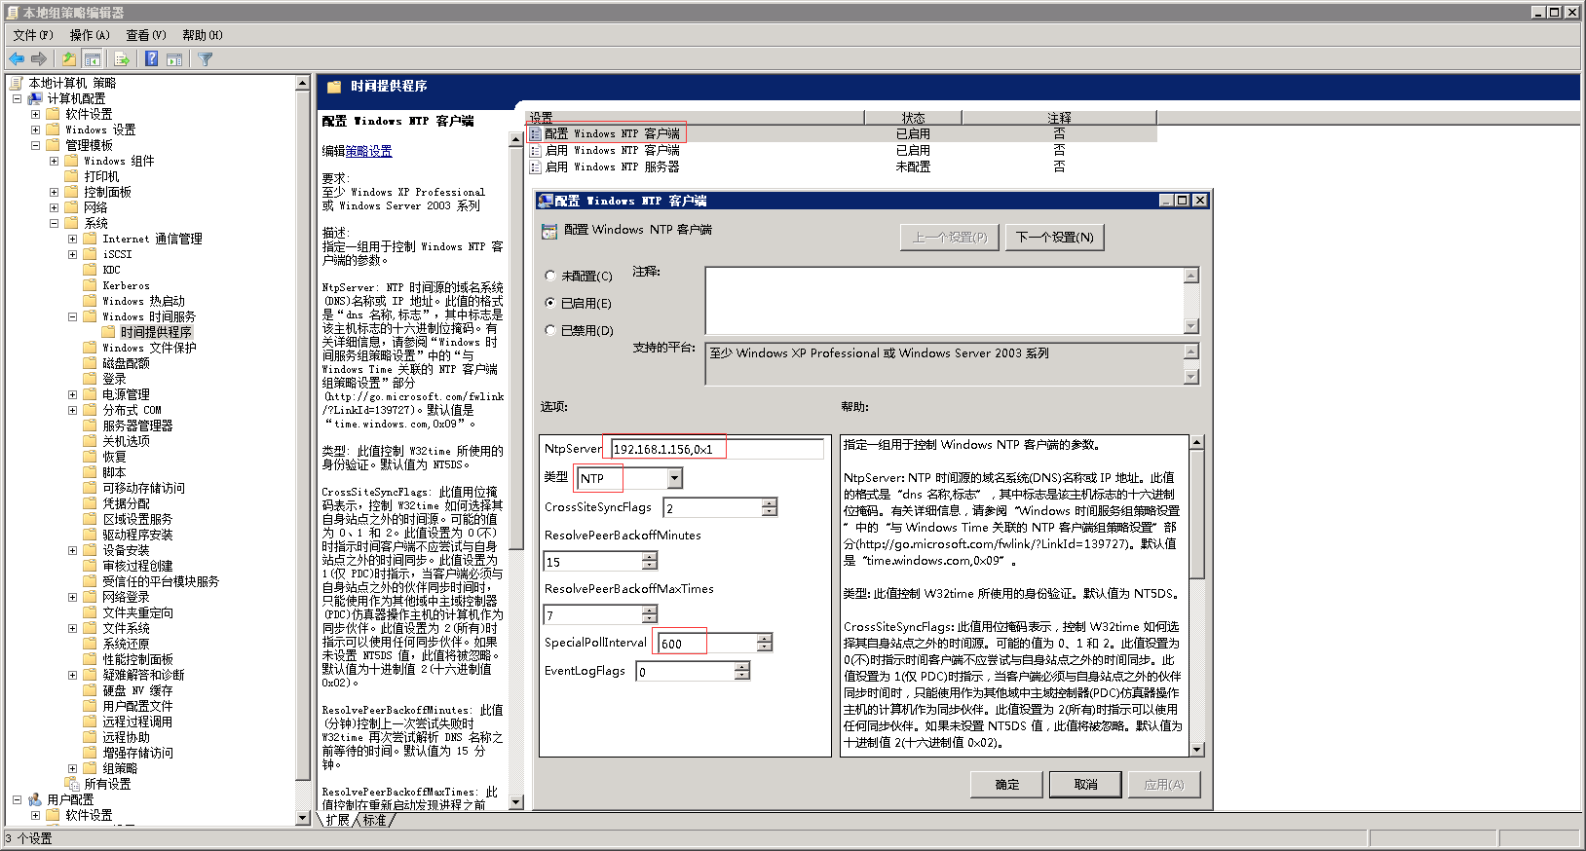Screen dimensions: 1586x851
Task: Click the grey forward arrow in toolbar
Action: point(39,58)
